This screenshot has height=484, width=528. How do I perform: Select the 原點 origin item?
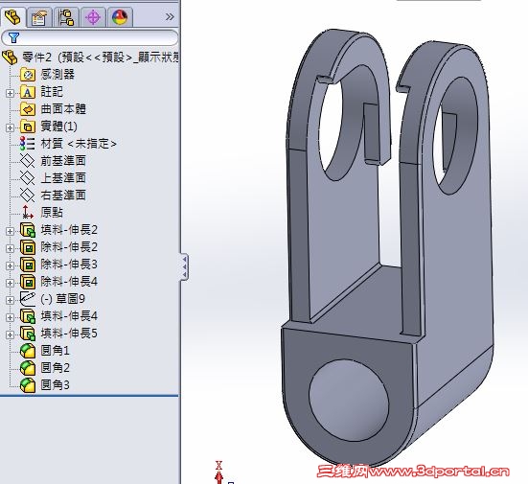point(52,212)
